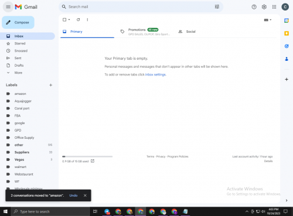Open the FBA label
293x216 pixels.
(28, 116)
